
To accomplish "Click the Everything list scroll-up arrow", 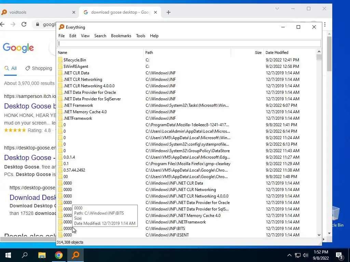I will point(319,52).
